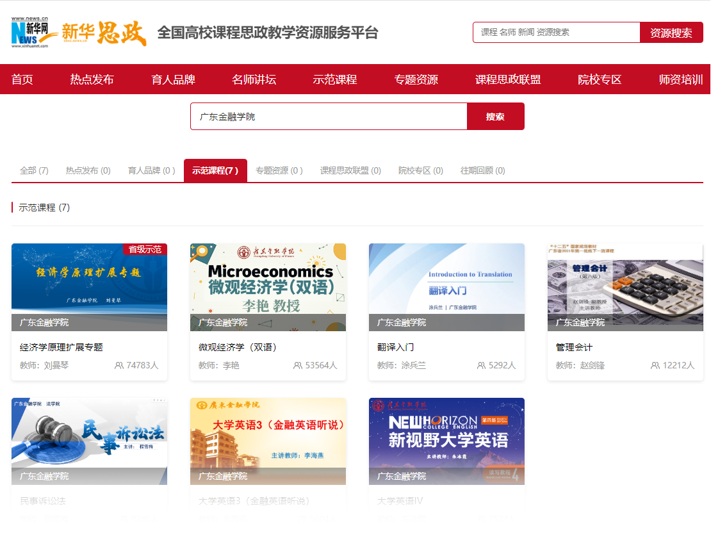Switch to the 院校专区 (0) results tab
Viewport: 711px width, 549px height.
point(421,170)
